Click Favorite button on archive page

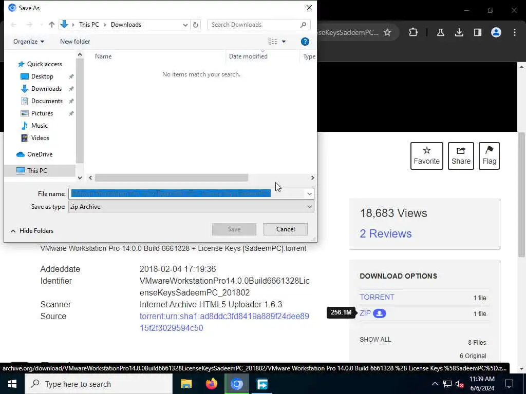pyautogui.click(x=427, y=156)
